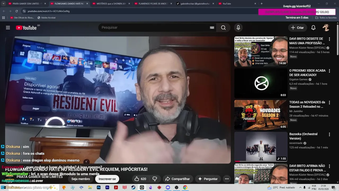Click the Perguntar button
Viewport: 339px width, 191px height.
(208, 179)
